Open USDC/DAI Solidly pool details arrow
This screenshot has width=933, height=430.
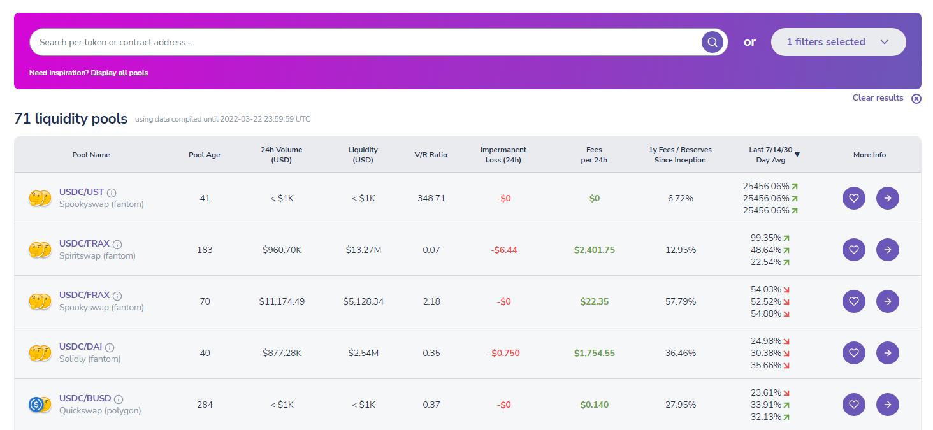pyautogui.click(x=888, y=353)
